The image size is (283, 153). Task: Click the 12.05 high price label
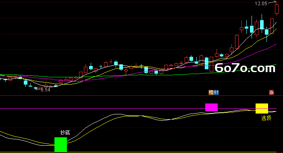tap(261, 4)
